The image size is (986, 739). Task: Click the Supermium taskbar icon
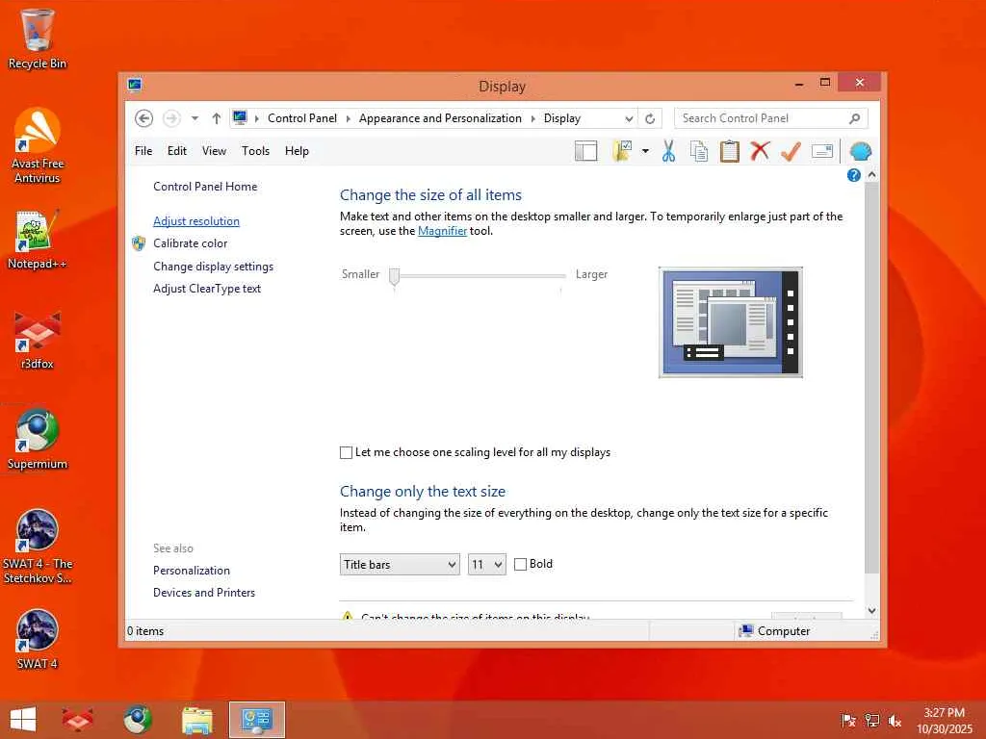click(x=137, y=720)
